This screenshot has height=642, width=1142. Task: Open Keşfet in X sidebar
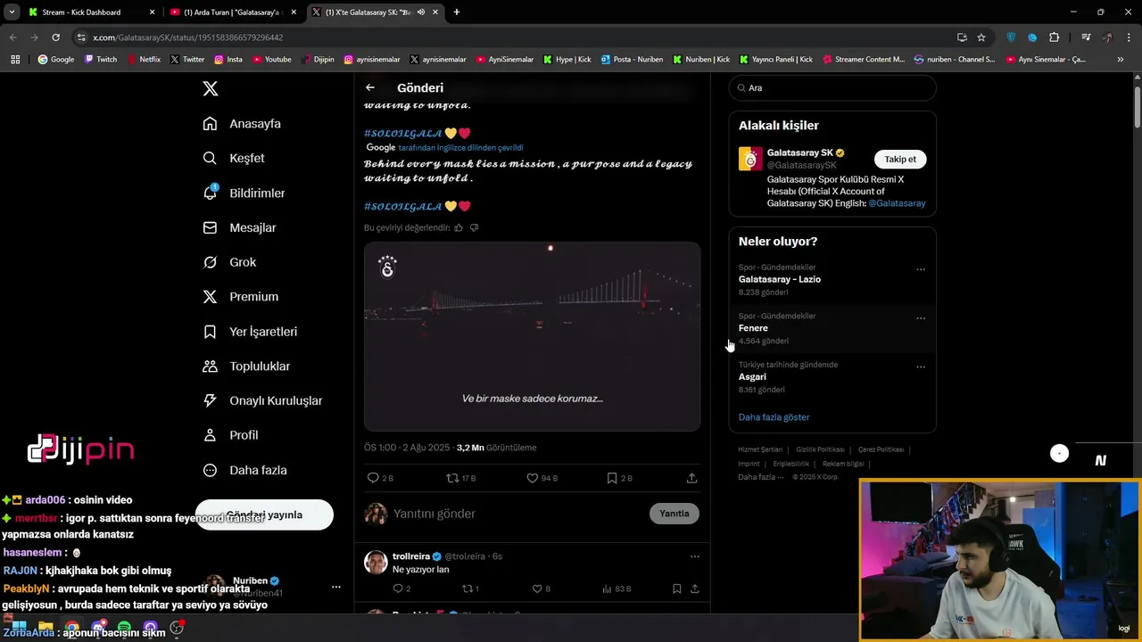click(x=234, y=158)
